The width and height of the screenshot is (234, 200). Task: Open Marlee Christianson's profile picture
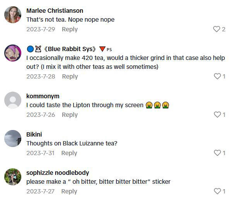[13, 15]
